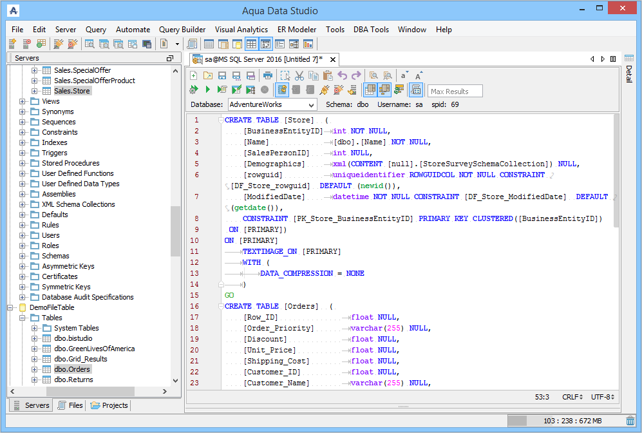
Task: Switch to the Files tab
Action: [70, 405]
